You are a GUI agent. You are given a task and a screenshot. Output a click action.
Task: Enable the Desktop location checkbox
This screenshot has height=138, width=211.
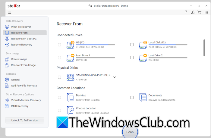coord(59,97)
